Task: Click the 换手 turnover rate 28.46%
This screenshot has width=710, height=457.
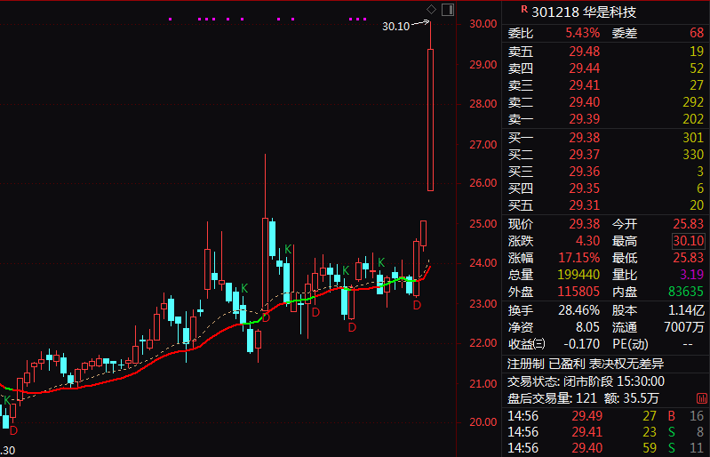Action: pyautogui.click(x=582, y=310)
